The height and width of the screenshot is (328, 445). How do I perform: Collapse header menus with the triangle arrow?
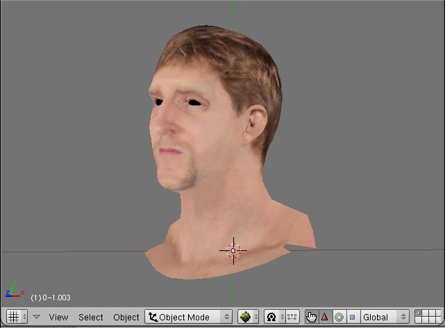(37, 317)
